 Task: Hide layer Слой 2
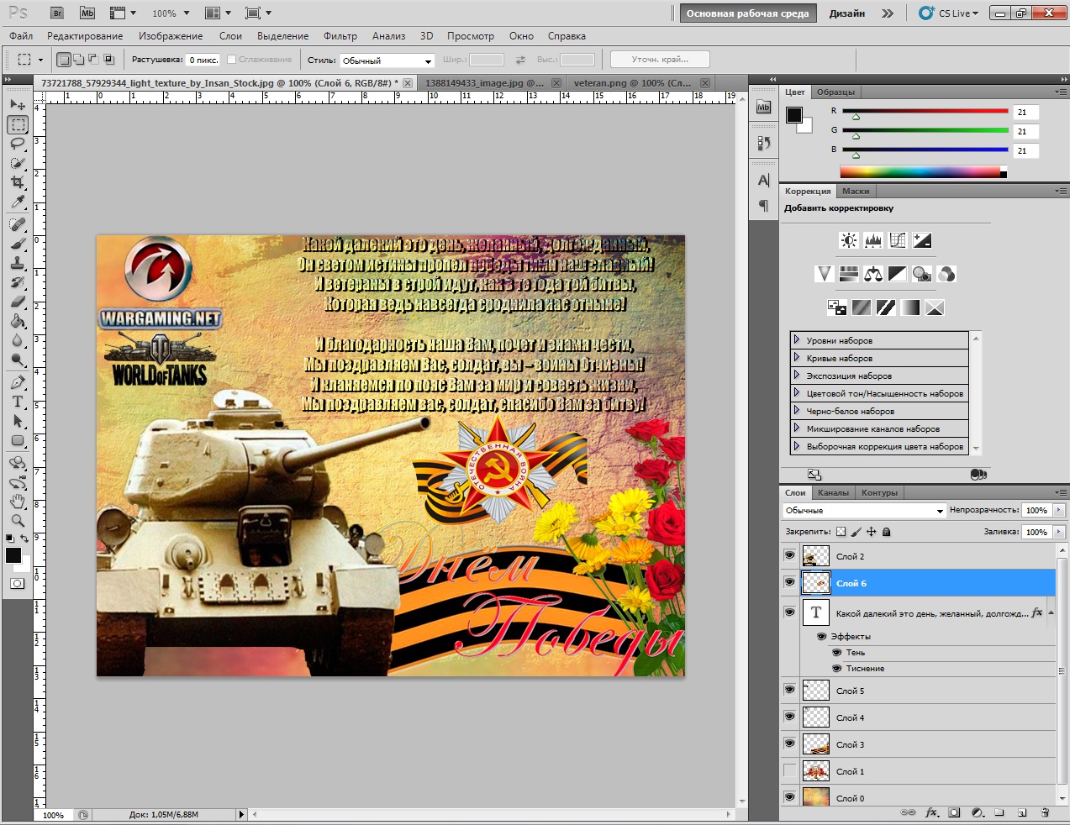coord(789,555)
